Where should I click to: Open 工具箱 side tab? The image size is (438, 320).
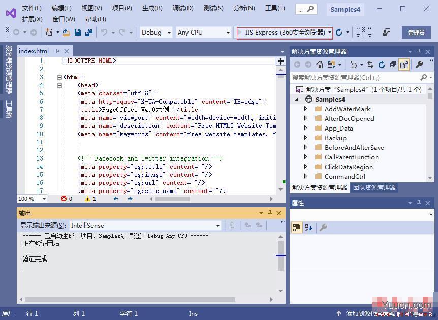[9, 109]
